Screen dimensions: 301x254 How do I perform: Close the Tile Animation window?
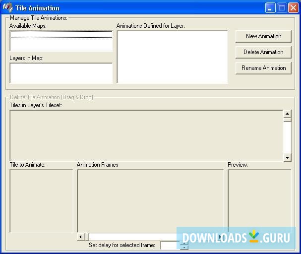293,8
